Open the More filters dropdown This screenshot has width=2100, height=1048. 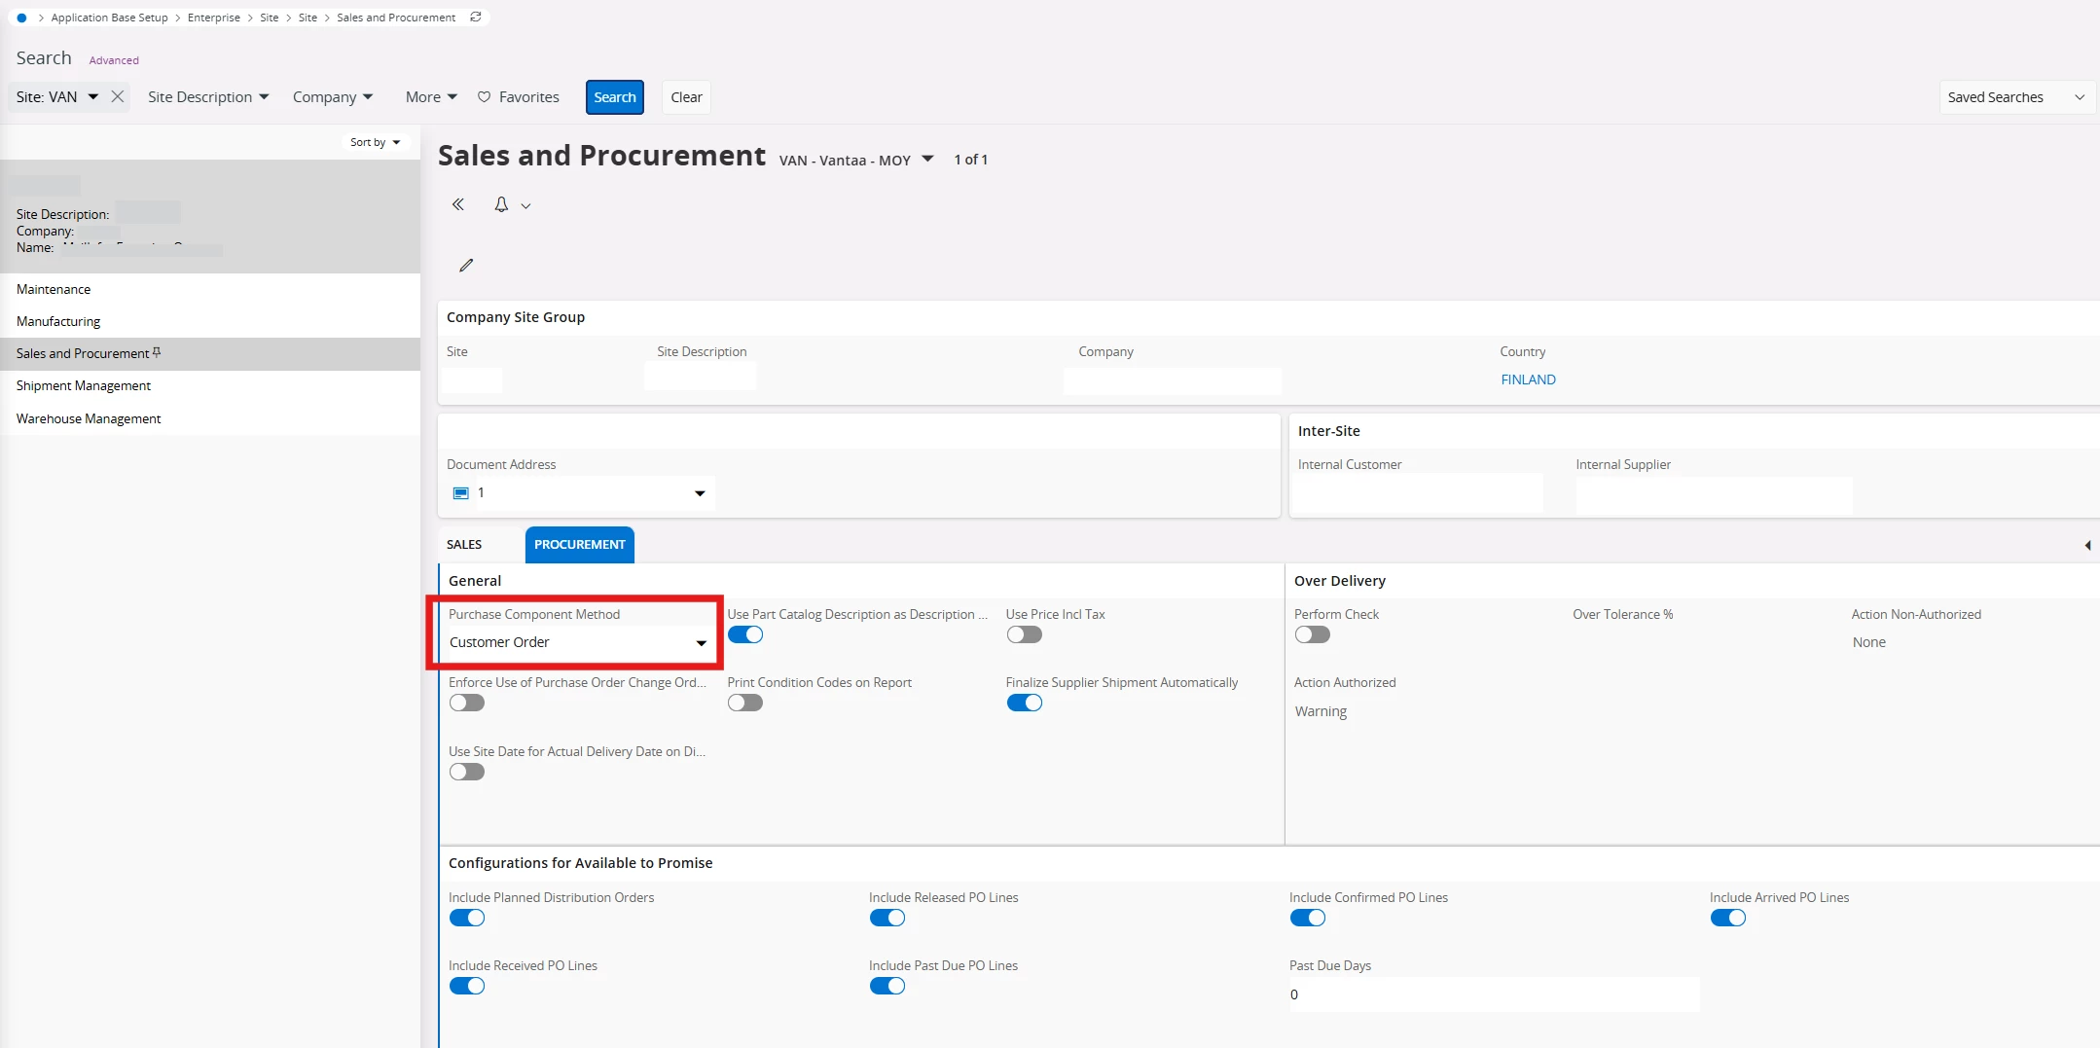[431, 96]
